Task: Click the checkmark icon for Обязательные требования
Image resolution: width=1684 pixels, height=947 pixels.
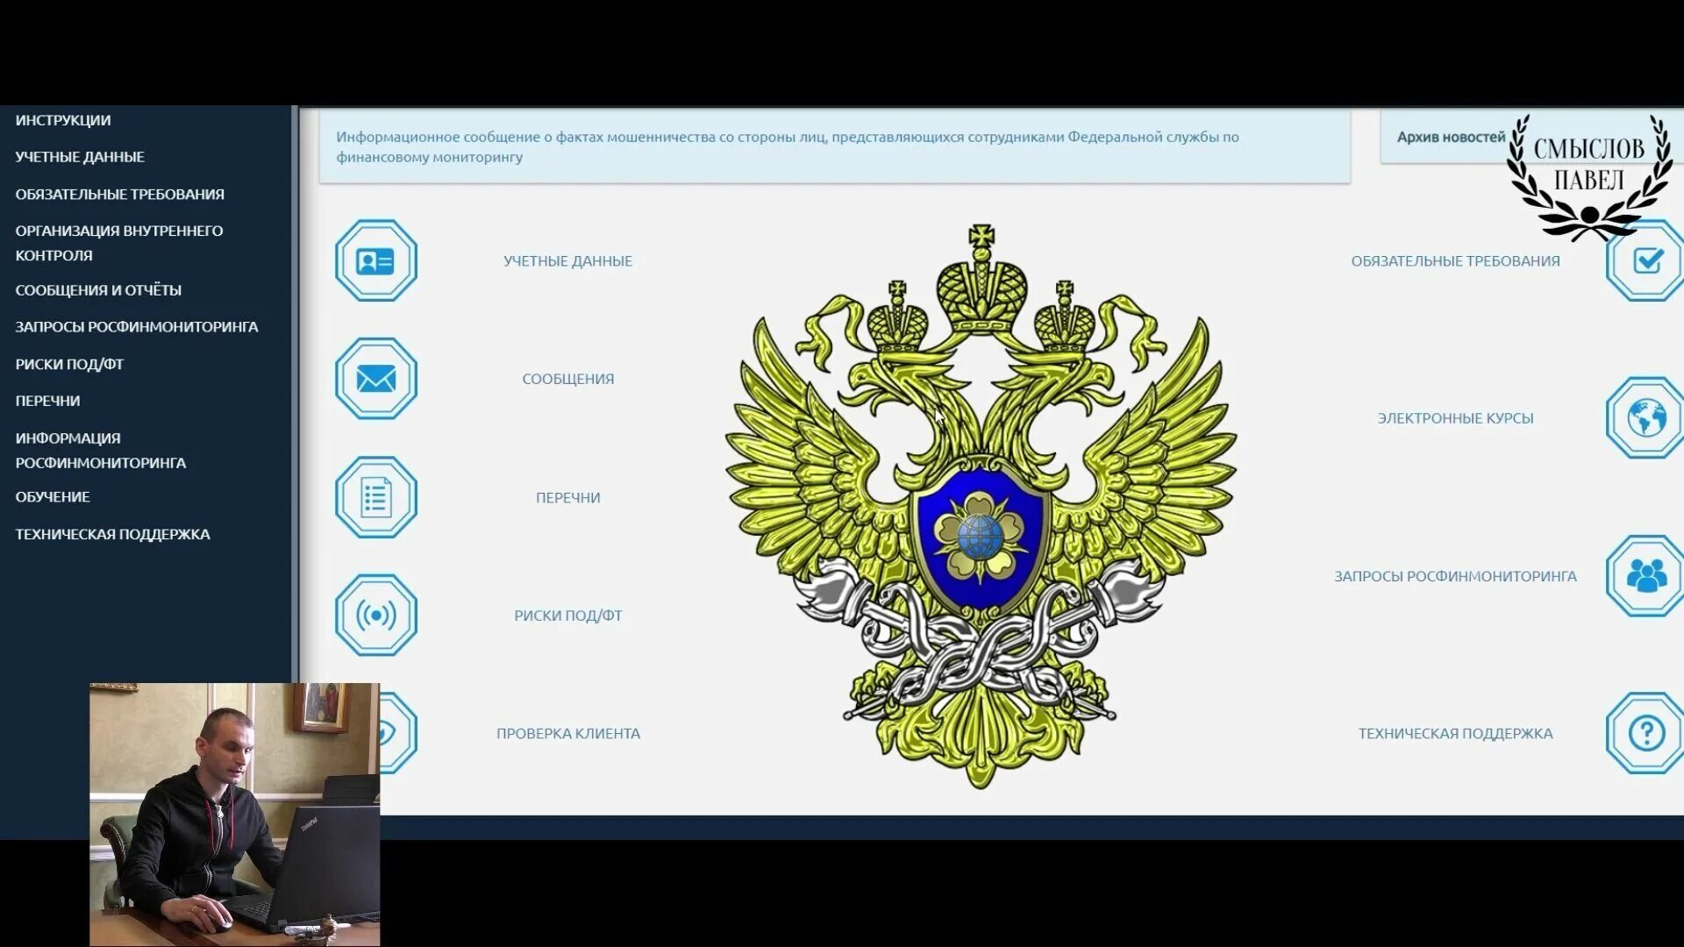Action: 1646,261
